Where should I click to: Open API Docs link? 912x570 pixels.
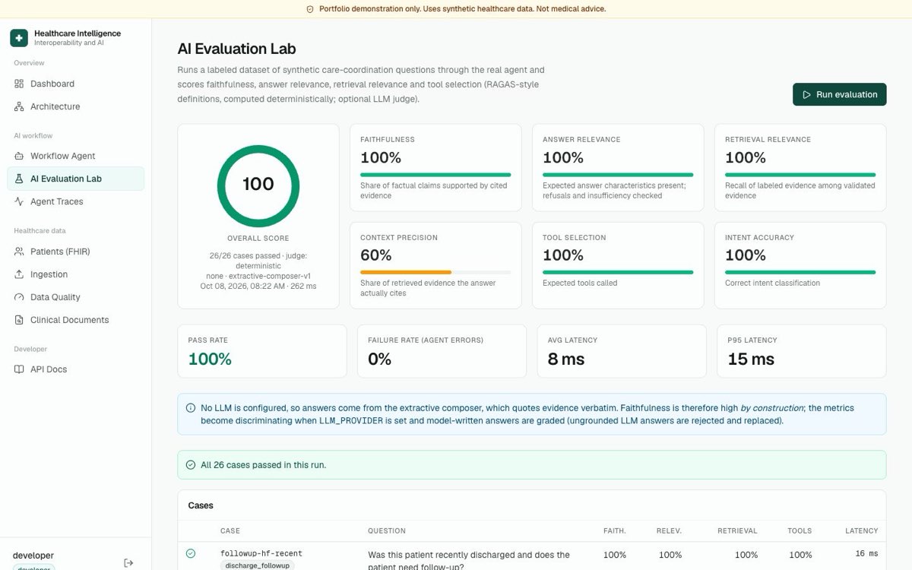tap(75, 369)
